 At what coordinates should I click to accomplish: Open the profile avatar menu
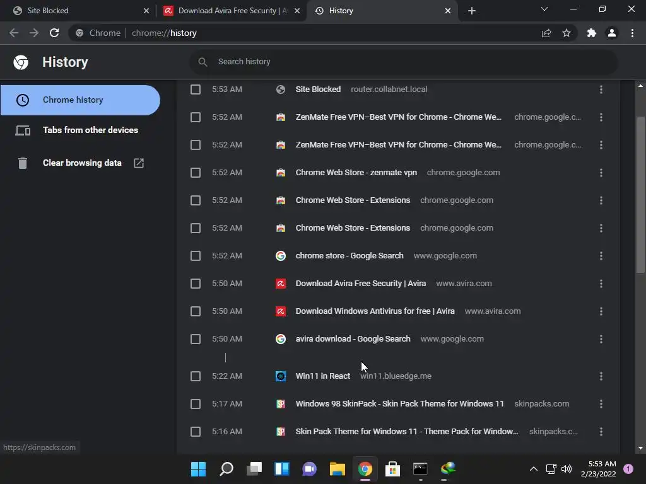(x=612, y=33)
